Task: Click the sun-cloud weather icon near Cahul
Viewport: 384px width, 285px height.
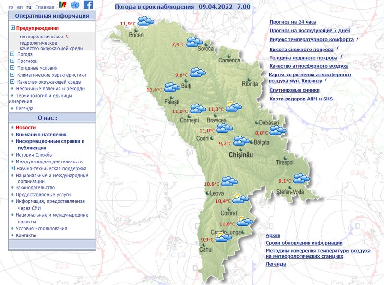Action: 223,237
